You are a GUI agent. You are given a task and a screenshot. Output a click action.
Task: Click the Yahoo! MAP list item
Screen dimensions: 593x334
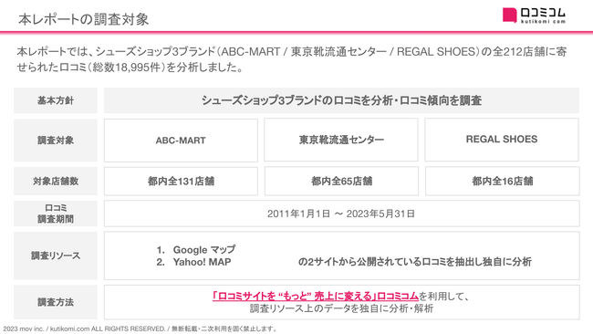click(193, 262)
